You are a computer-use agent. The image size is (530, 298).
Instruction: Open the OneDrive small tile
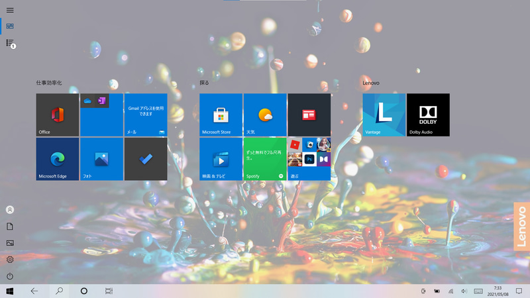pos(87,101)
